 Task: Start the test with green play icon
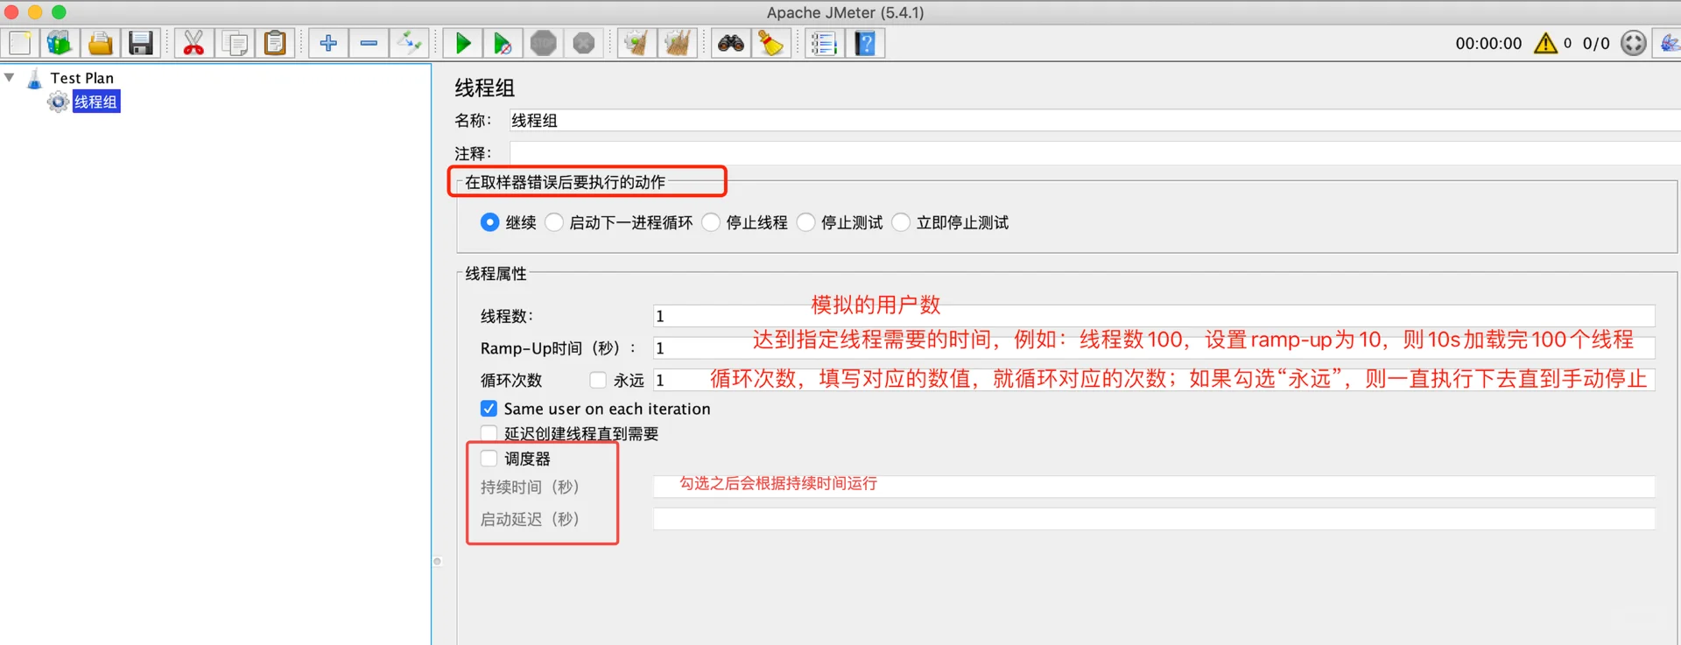[462, 43]
